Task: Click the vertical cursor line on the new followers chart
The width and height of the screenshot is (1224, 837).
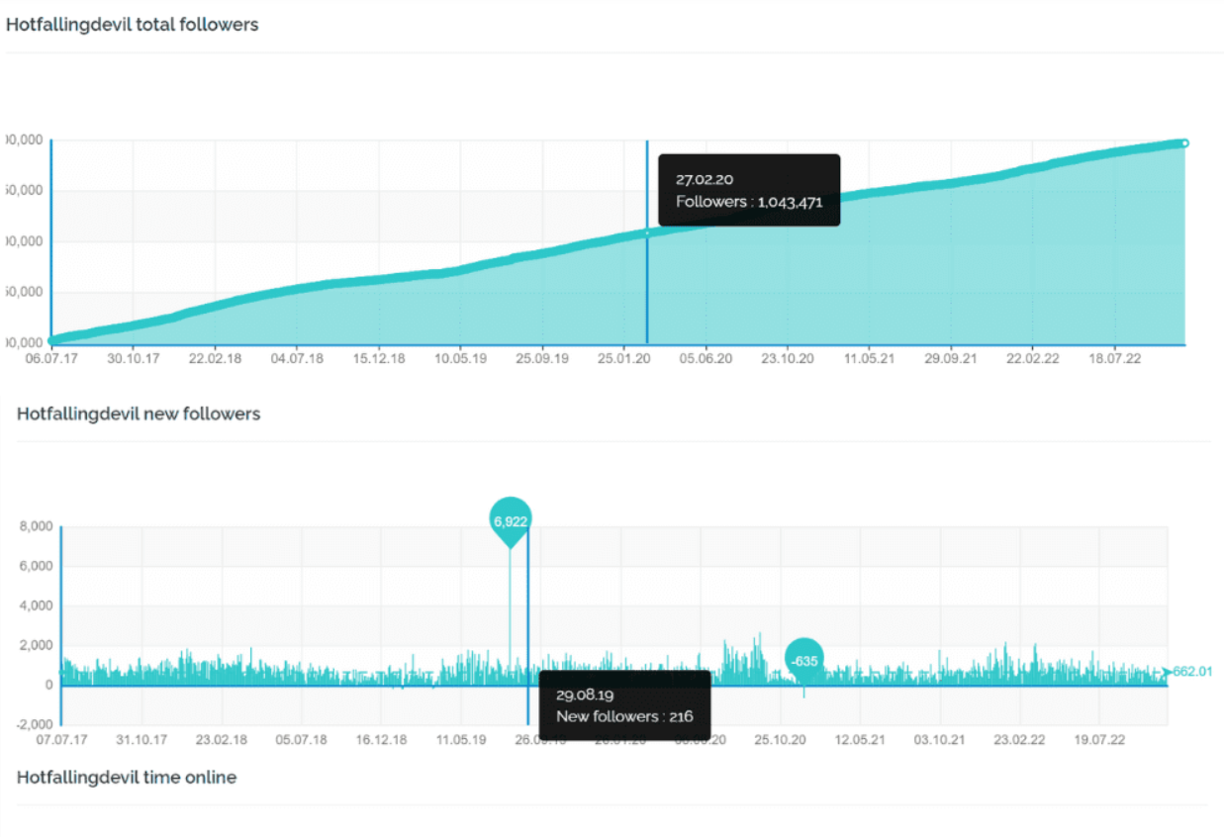Action: 527,625
